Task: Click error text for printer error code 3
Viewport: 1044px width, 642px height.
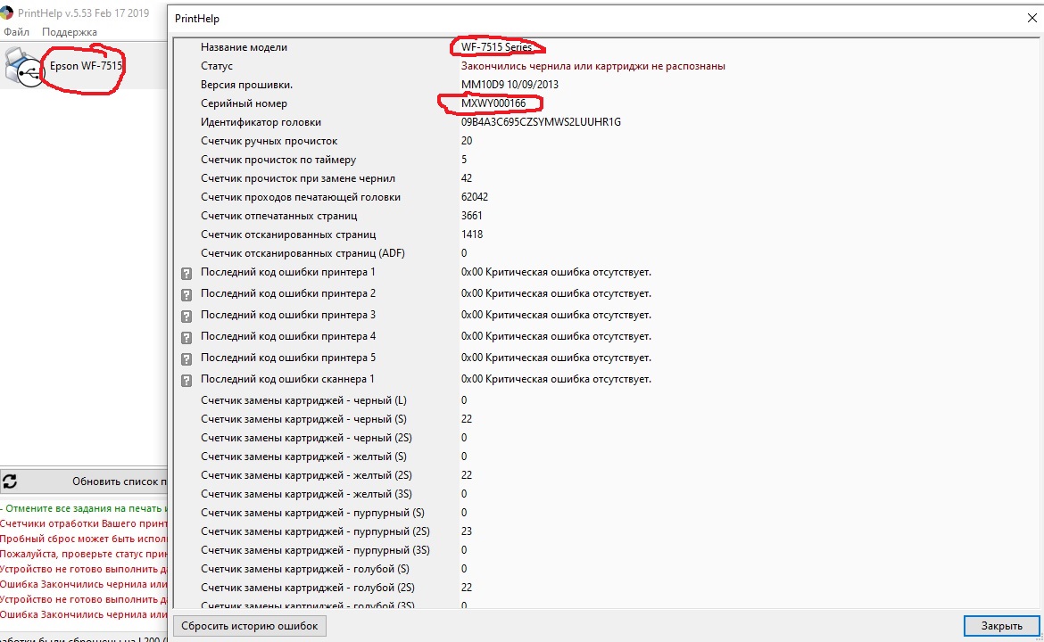Action: point(556,315)
